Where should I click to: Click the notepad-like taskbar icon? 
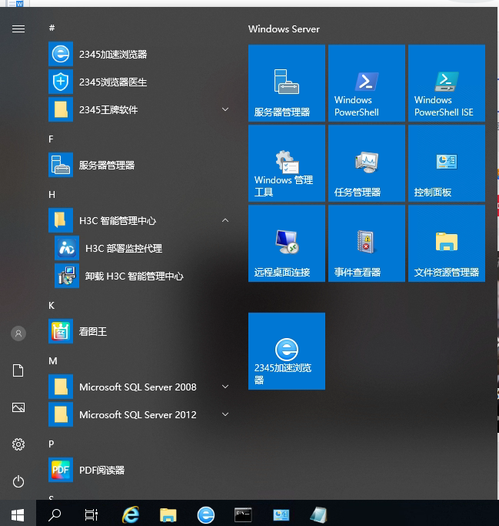318,514
